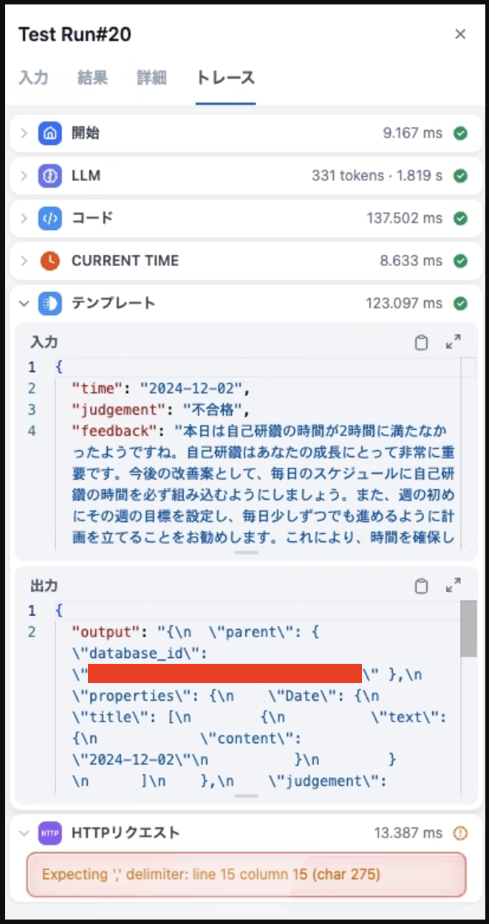Click the purple HTTP request icon

(x=49, y=833)
